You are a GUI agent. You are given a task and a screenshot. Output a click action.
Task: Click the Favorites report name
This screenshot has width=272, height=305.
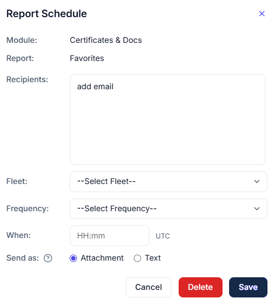87,58
